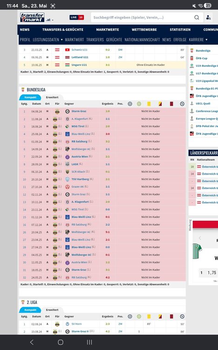Open the MARKTWERTE menu
The width and height of the screenshot is (218, 350).
(108, 29)
